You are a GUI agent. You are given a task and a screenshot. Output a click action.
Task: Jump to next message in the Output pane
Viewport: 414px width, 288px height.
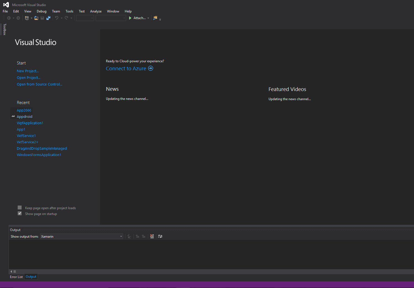tap(144, 236)
